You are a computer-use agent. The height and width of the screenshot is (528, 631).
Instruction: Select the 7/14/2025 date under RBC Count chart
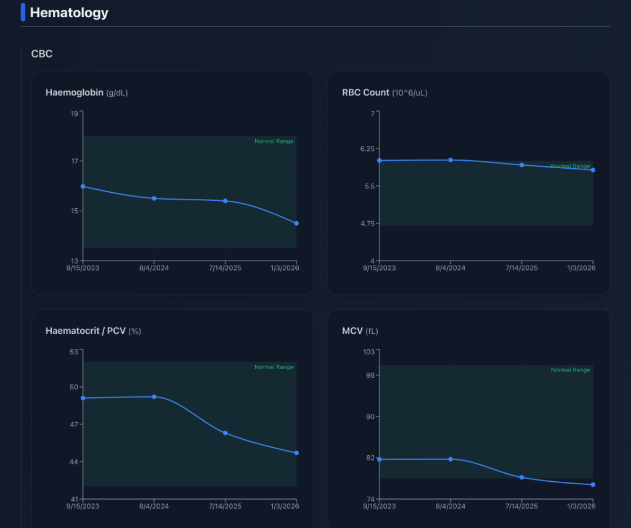click(x=521, y=268)
